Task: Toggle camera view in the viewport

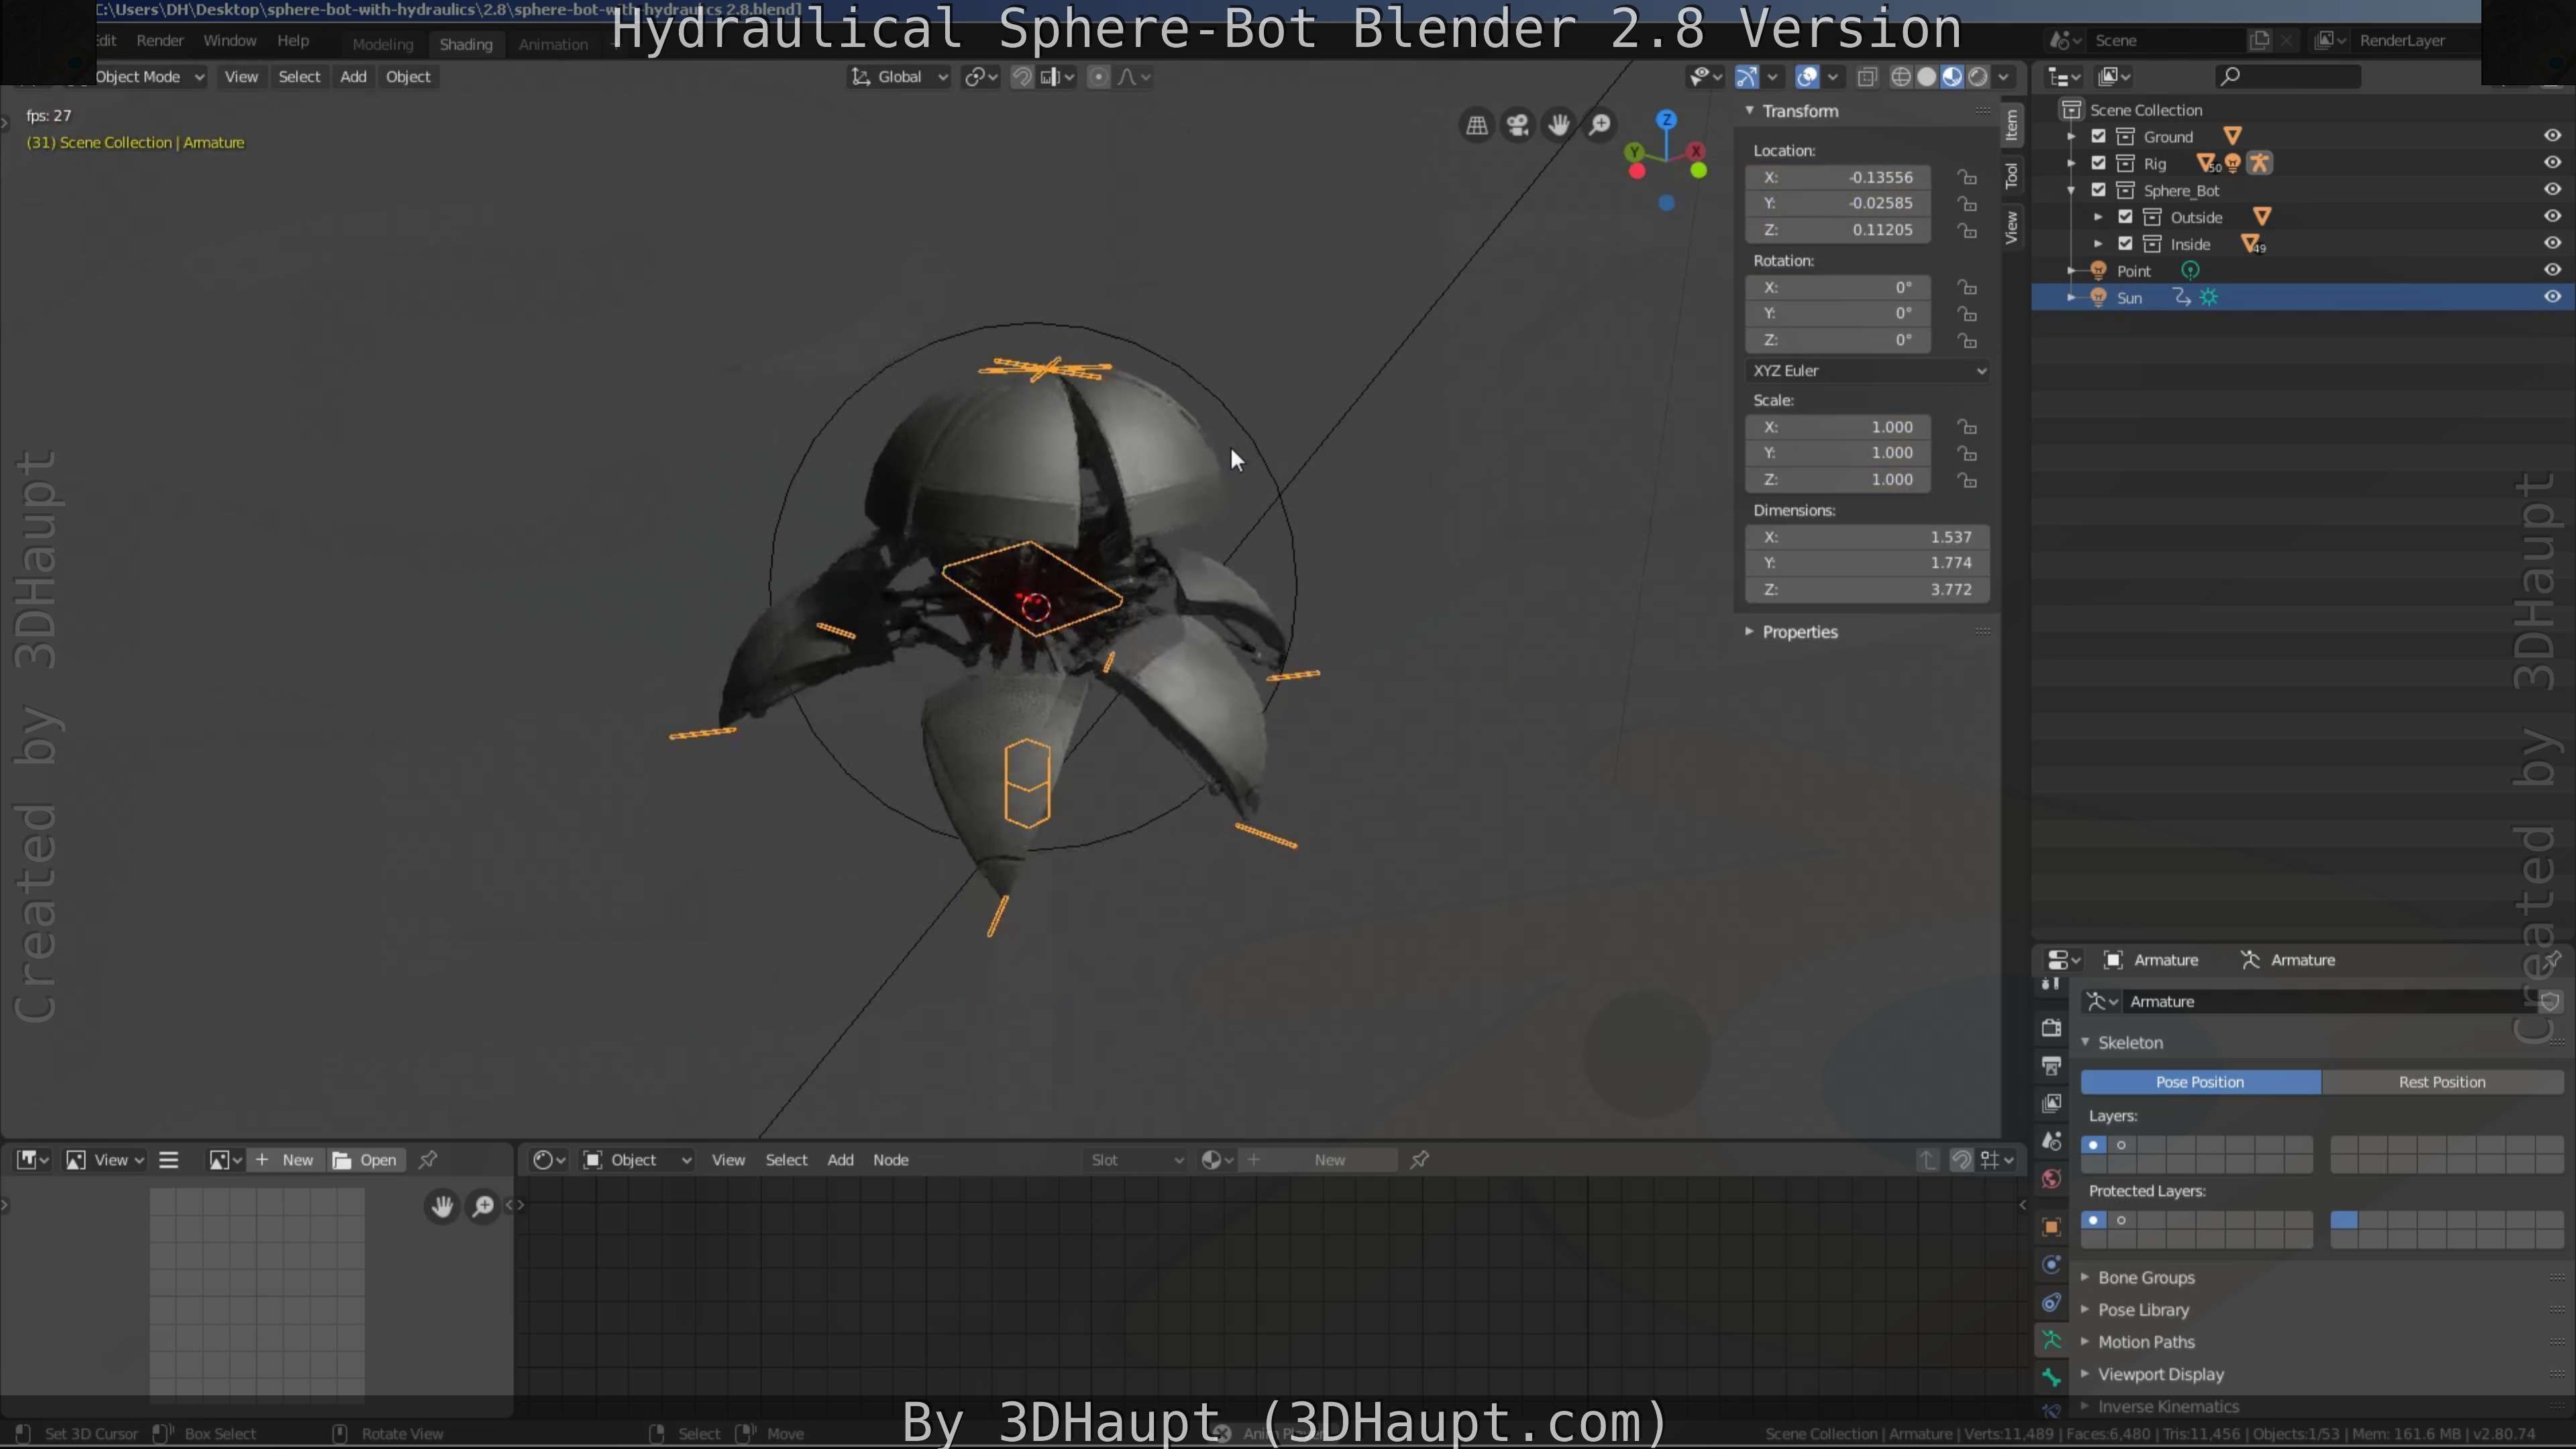Action: pos(1518,125)
